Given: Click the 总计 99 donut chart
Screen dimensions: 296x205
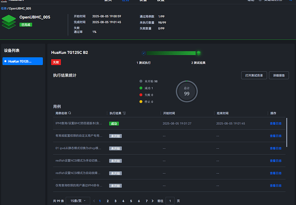Looking at the screenshot, I should pos(187,91).
